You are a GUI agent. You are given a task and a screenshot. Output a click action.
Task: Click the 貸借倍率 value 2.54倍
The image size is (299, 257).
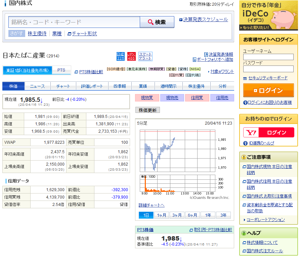click(x=58, y=205)
